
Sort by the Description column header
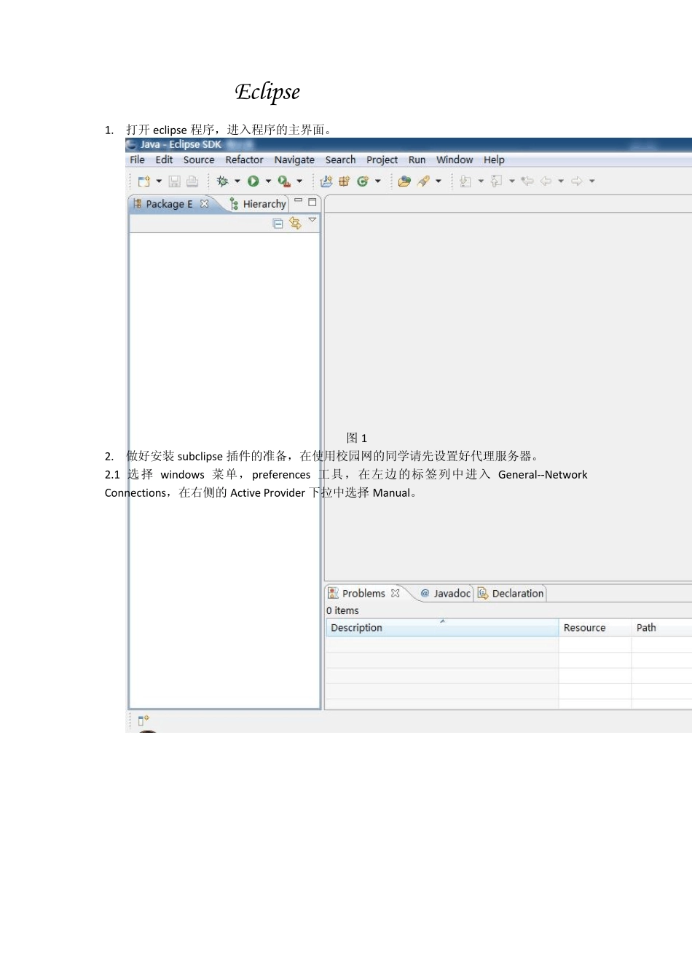coord(442,628)
